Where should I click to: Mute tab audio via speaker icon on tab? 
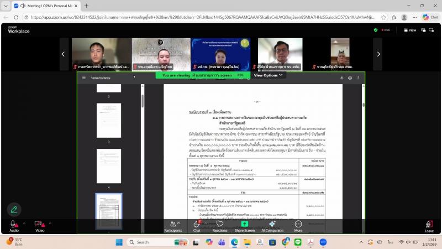click(23, 6)
